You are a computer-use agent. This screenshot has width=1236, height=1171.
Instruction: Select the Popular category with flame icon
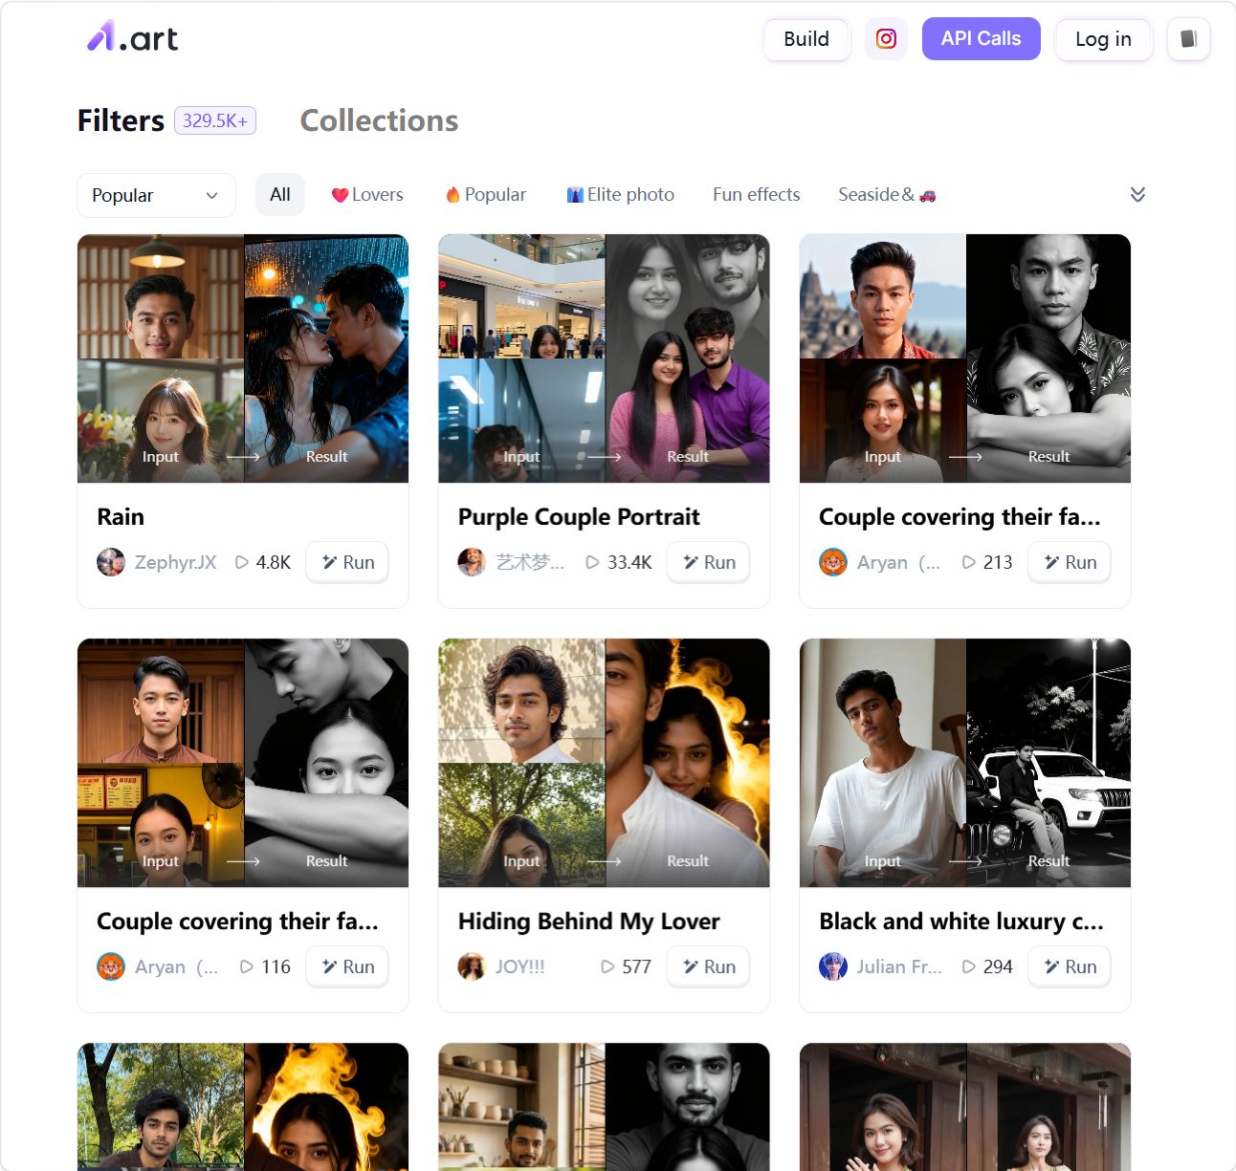pyautogui.click(x=486, y=195)
